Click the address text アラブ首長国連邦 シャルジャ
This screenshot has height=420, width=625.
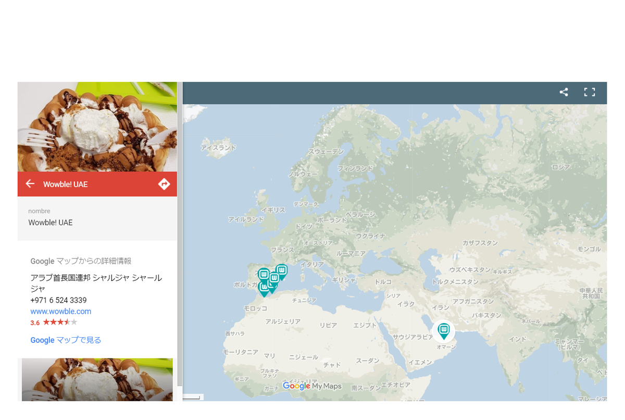click(x=96, y=283)
